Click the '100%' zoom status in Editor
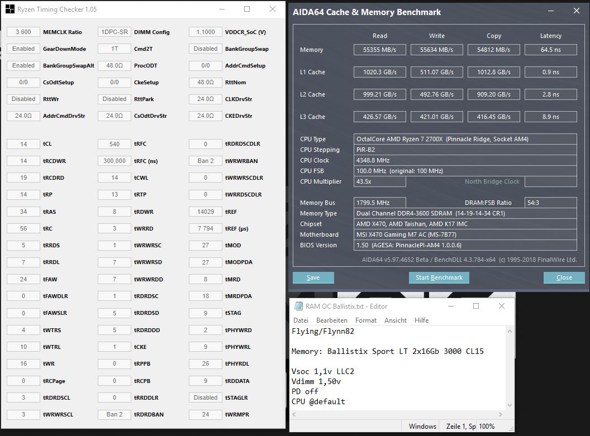590x436 pixels. pyautogui.click(x=487, y=426)
